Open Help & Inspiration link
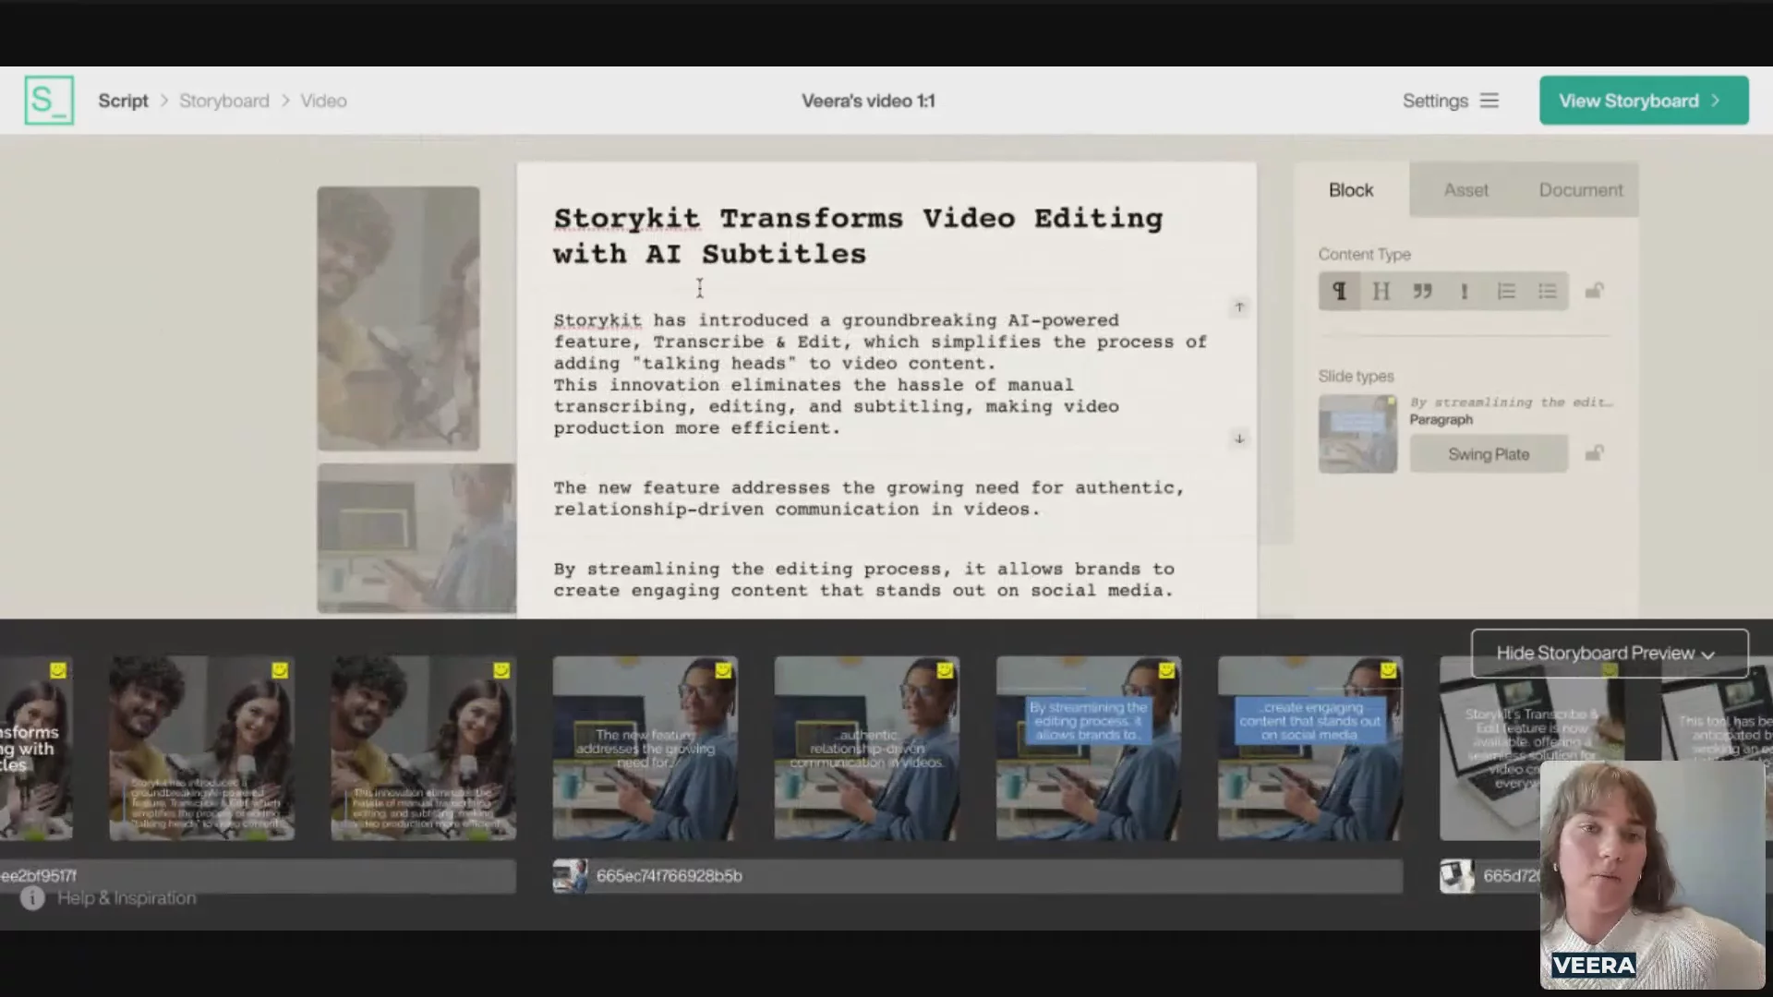1773x997 pixels. (x=127, y=898)
